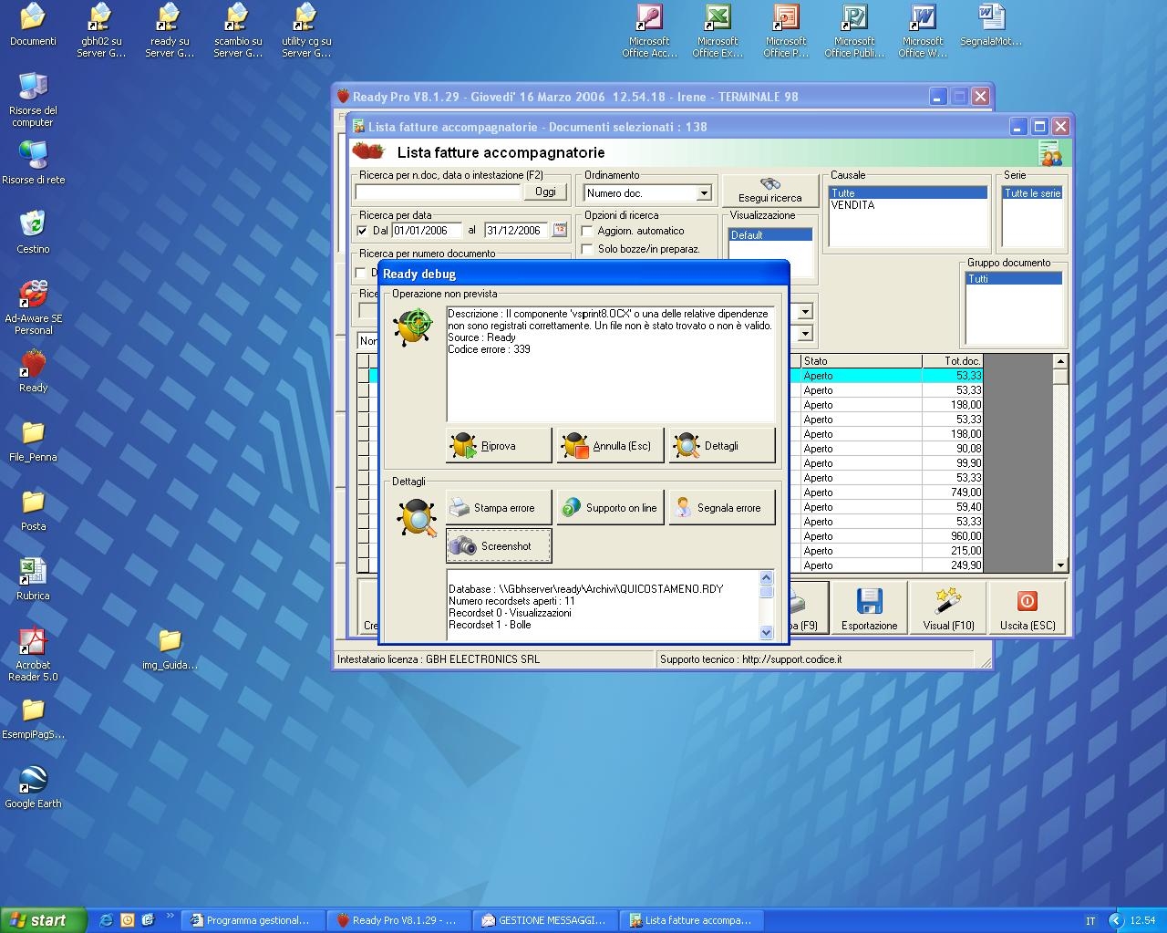Screen dimensions: 1167x933
Task: Click Esegui ricerca binoculars button
Action: pyautogui.click(x=769, y=191)
